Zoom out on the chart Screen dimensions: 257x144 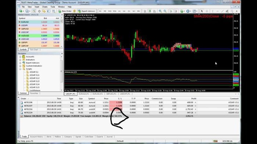165,11
